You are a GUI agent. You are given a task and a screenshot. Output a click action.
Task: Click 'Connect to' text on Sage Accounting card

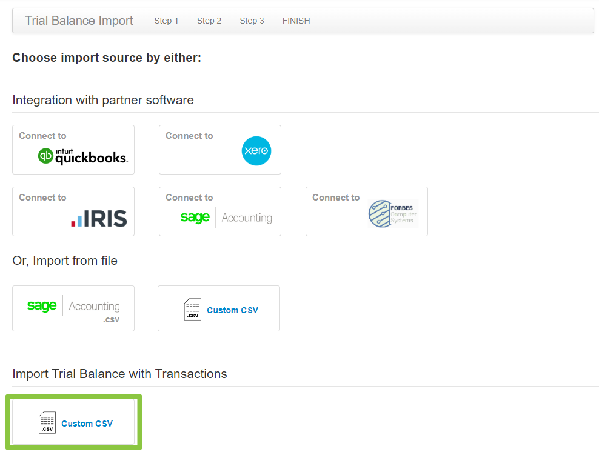pyautogui.click(x=189, y=198)
